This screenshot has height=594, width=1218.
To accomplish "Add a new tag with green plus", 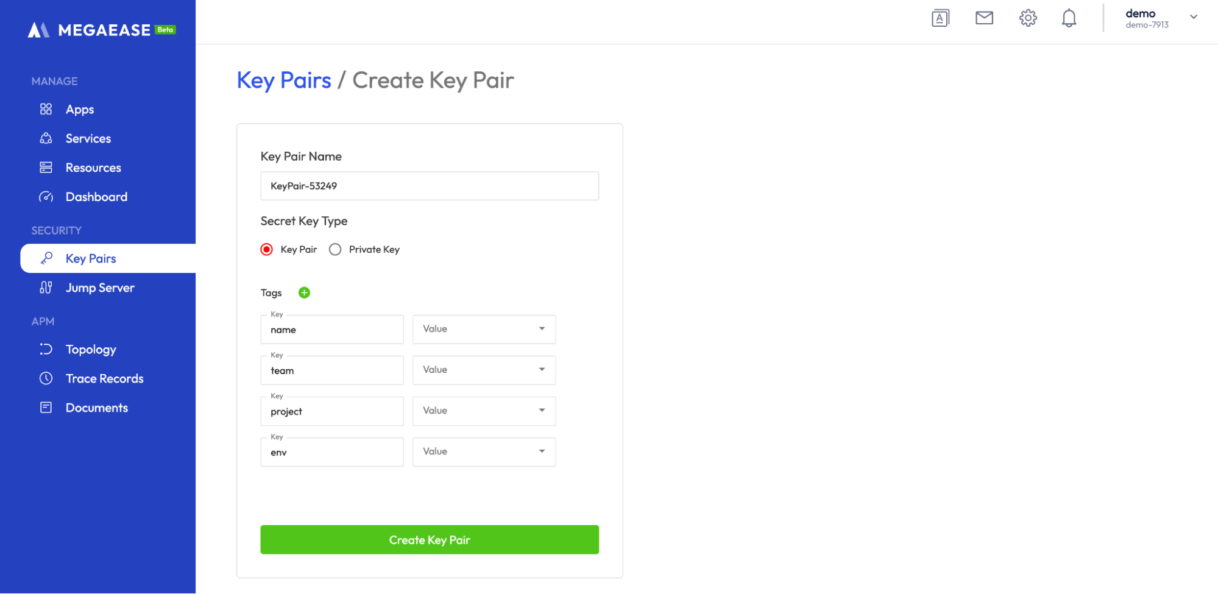I will pos(304,293).
